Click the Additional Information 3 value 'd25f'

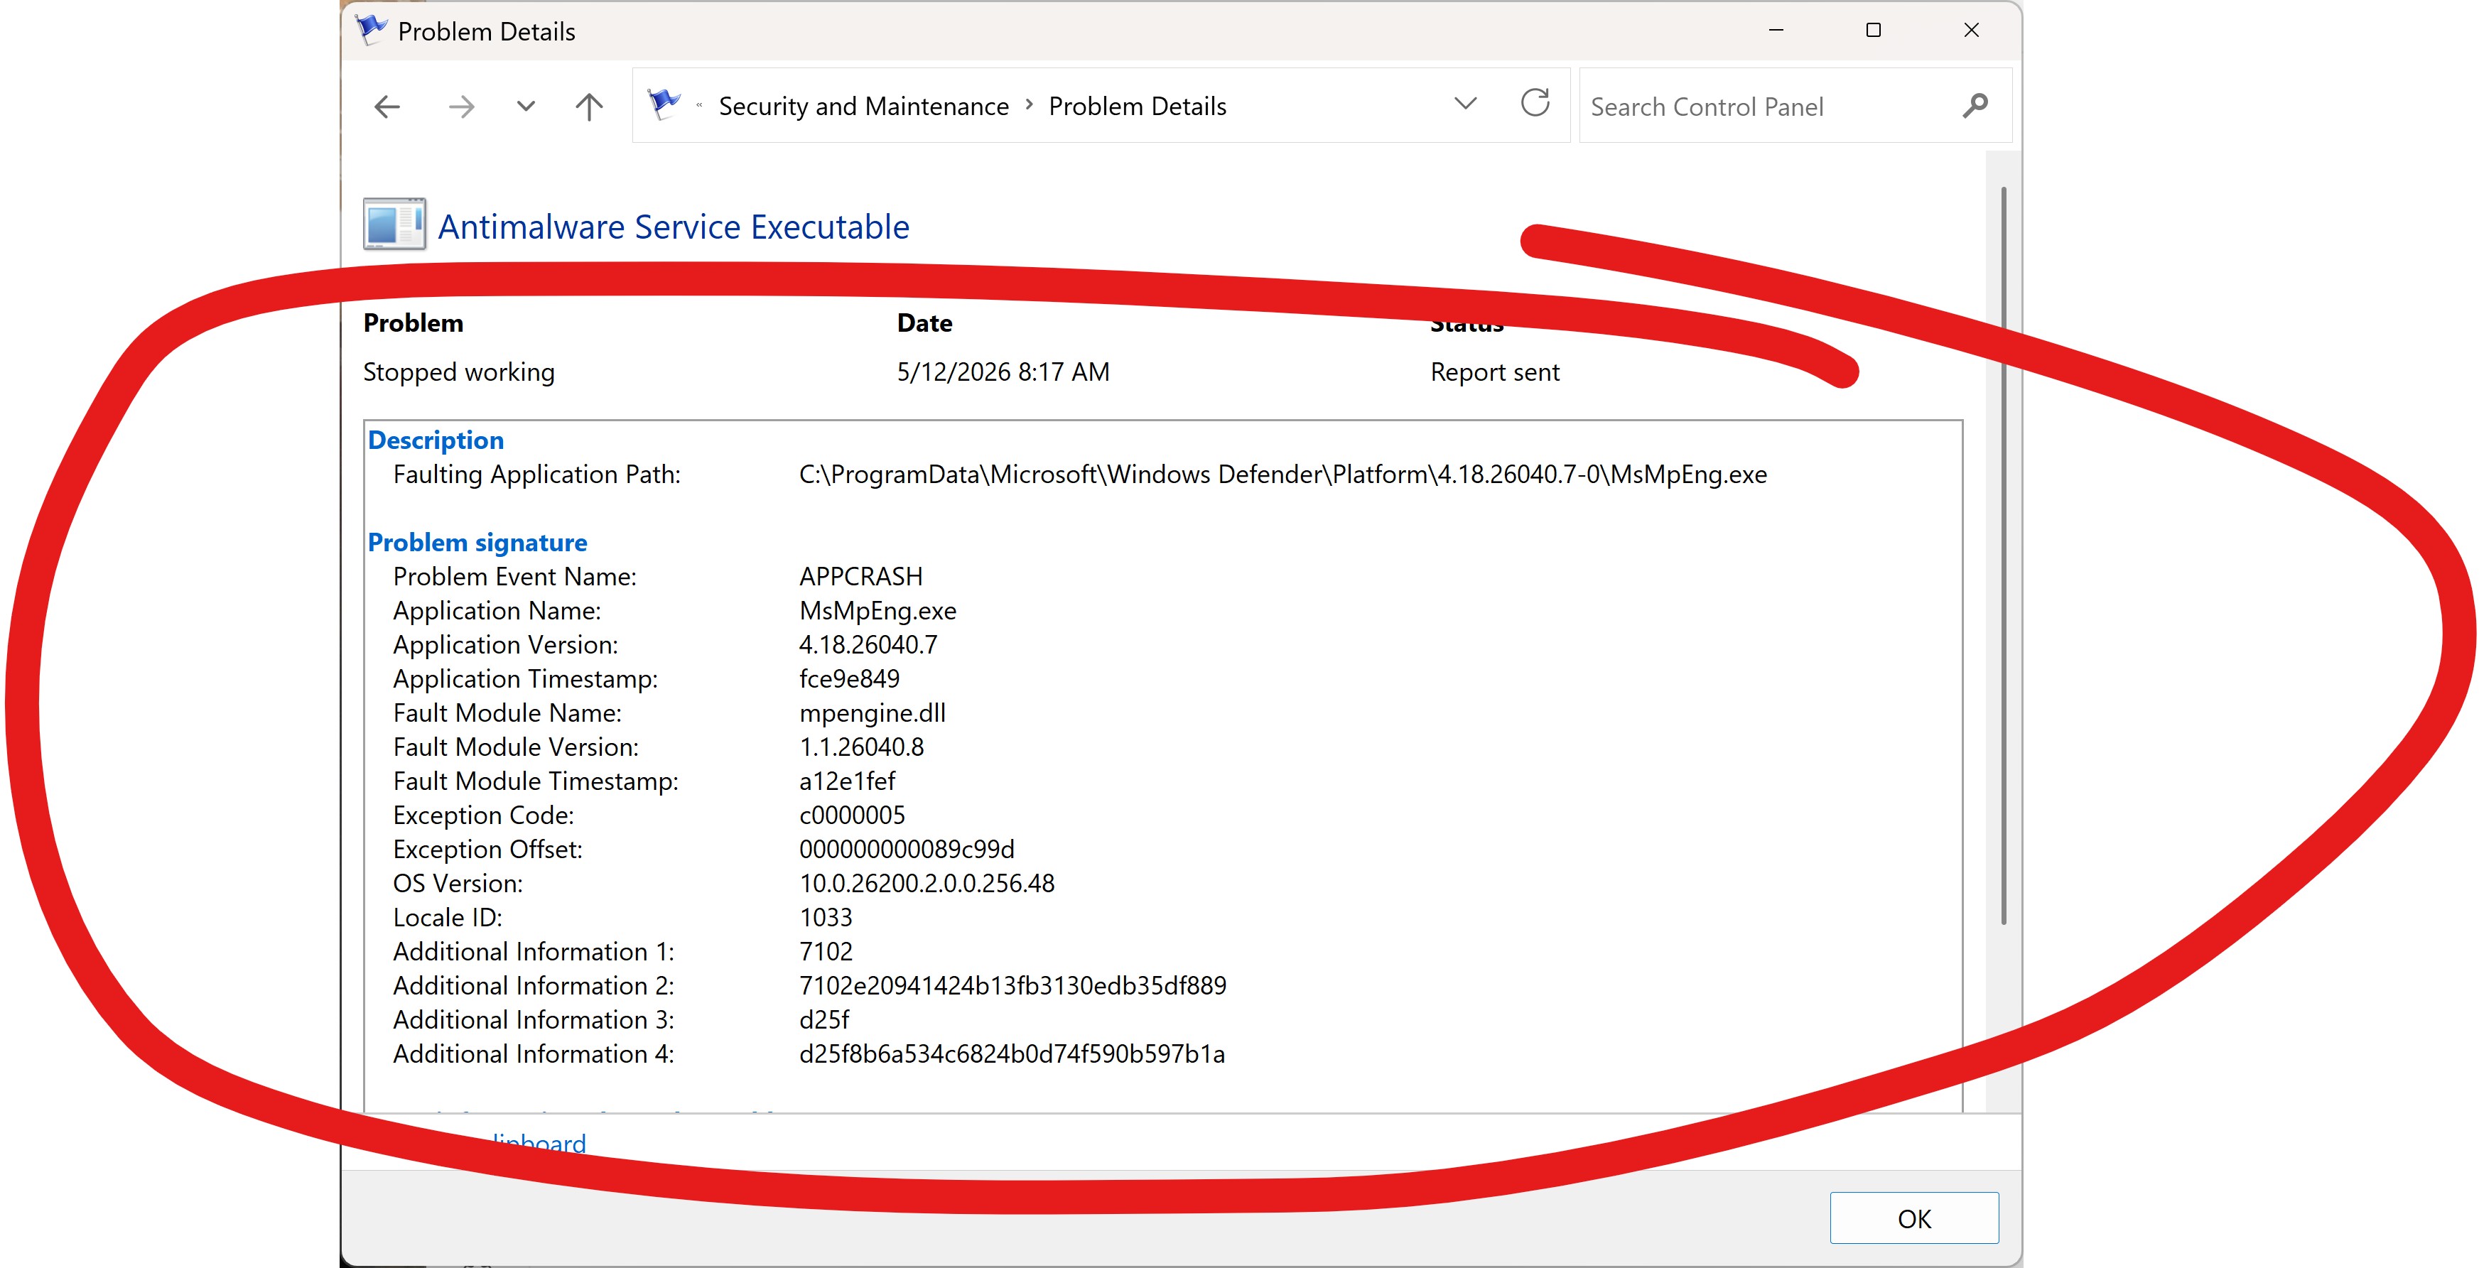(823, 1020)
